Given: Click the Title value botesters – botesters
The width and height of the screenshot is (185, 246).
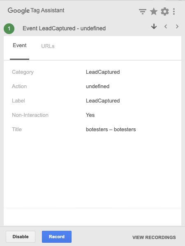Looking at the screenshot, I should pyautogui.click(x=111, y=130).
